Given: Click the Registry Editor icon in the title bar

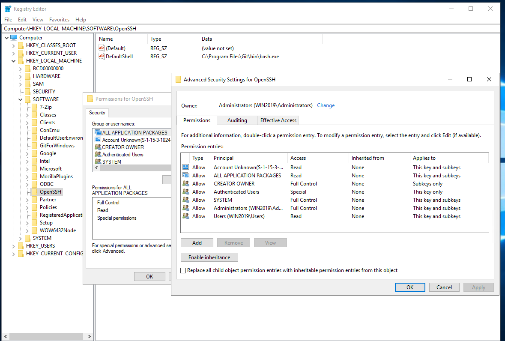Looking at the screenshot, I should pyautogui.click(x=7, y=9).
